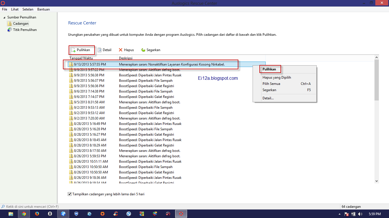Choose Hapus yang Dipilih in context menu

(285, 77)
